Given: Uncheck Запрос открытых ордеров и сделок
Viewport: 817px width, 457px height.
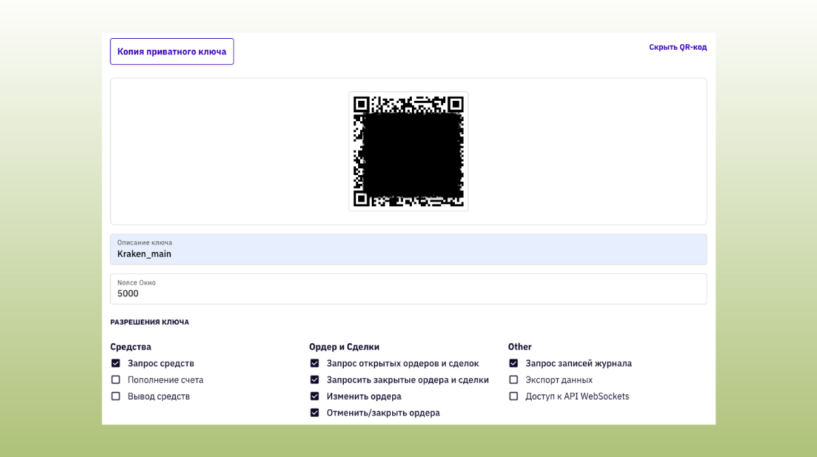Looking at the screenshot, I should click(x=315, y=363).
